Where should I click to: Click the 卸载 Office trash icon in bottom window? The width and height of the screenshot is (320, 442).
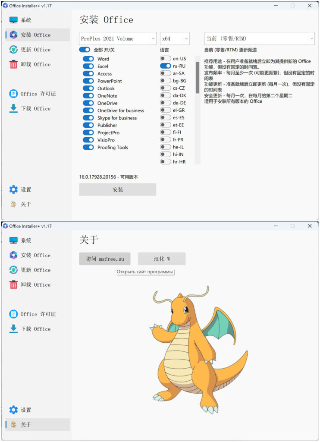tap(13, 285)
